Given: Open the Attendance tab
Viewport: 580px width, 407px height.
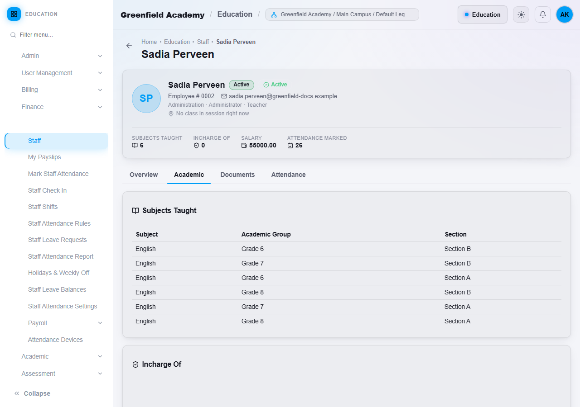Looking at the screenshot, I should [x=288, y=175].
